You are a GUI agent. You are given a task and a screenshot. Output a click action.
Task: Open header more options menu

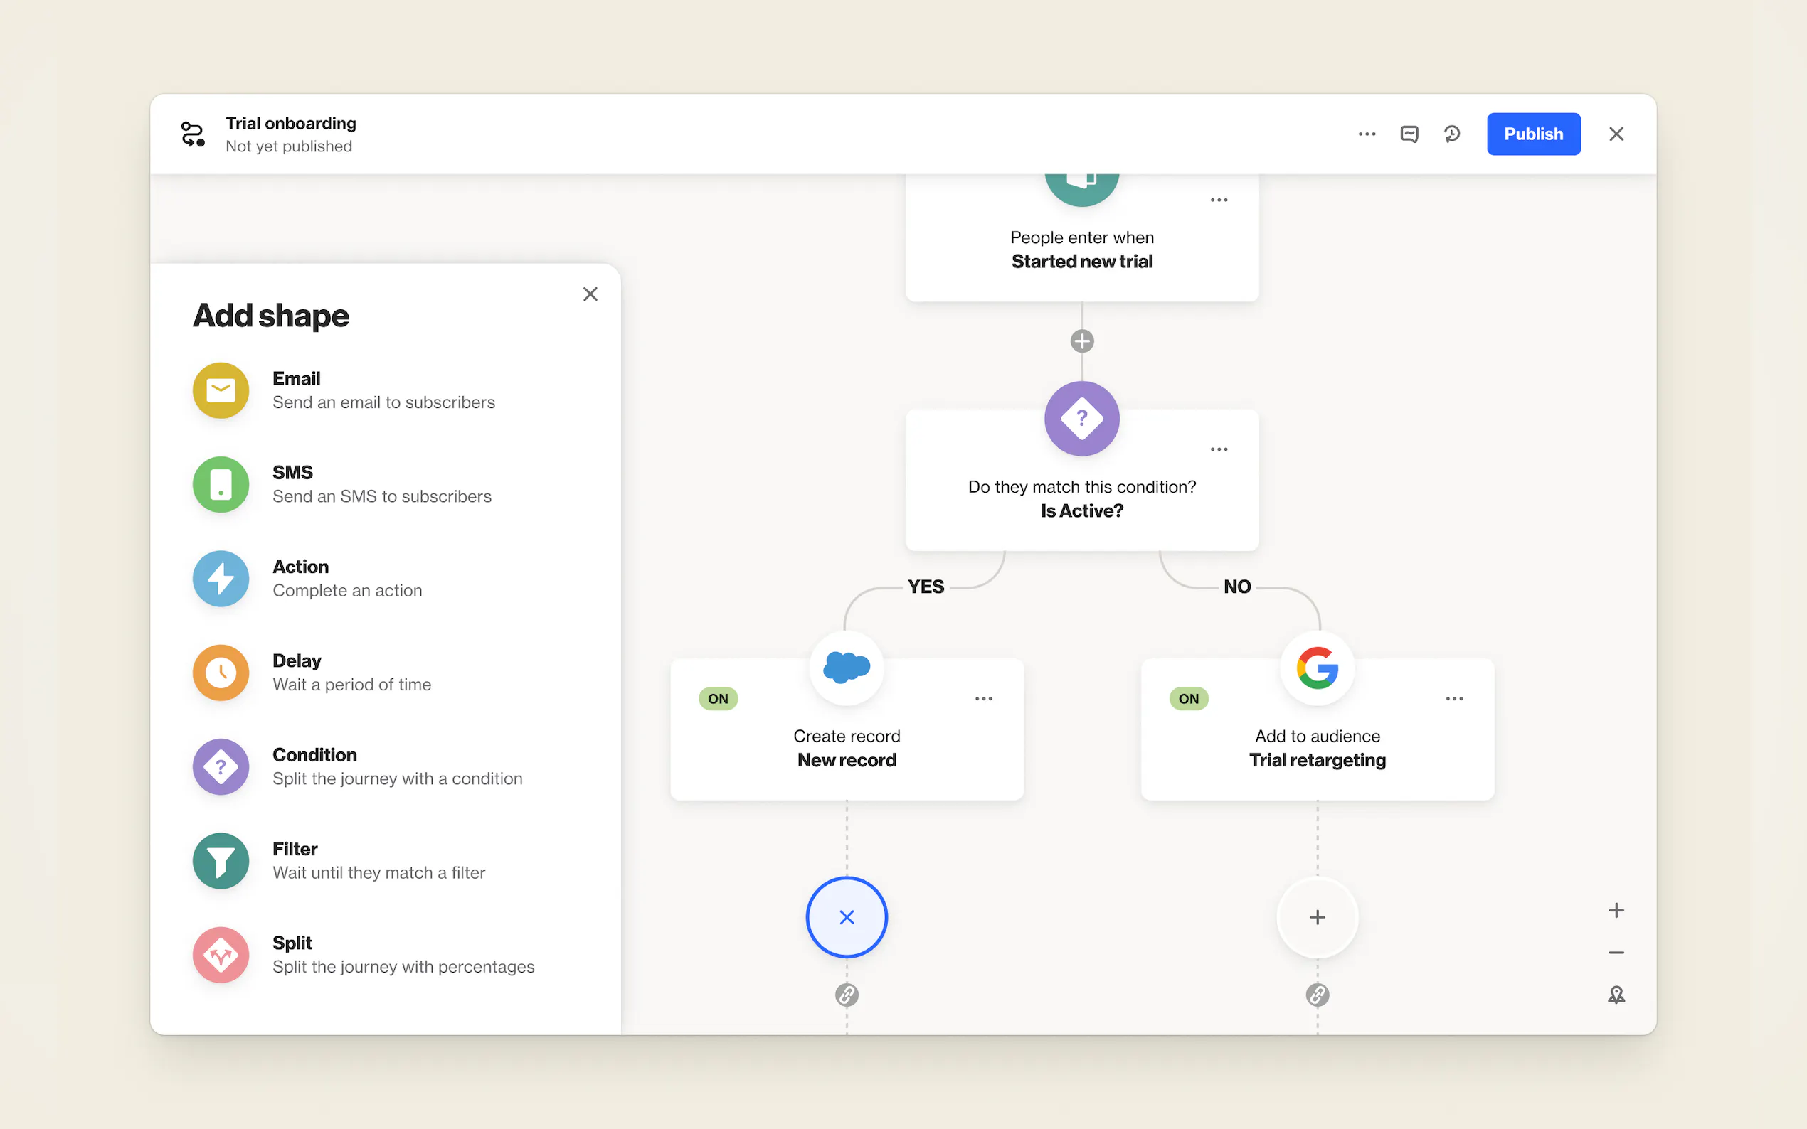pos(1366,134)
